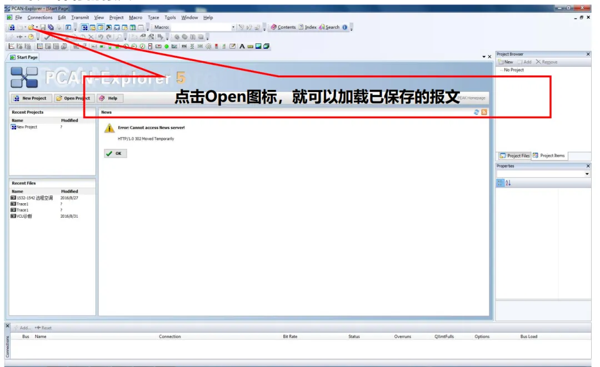Click the picture image instrument icon
The height and width of the screenshot is (367, 600).
coord(258,46)
